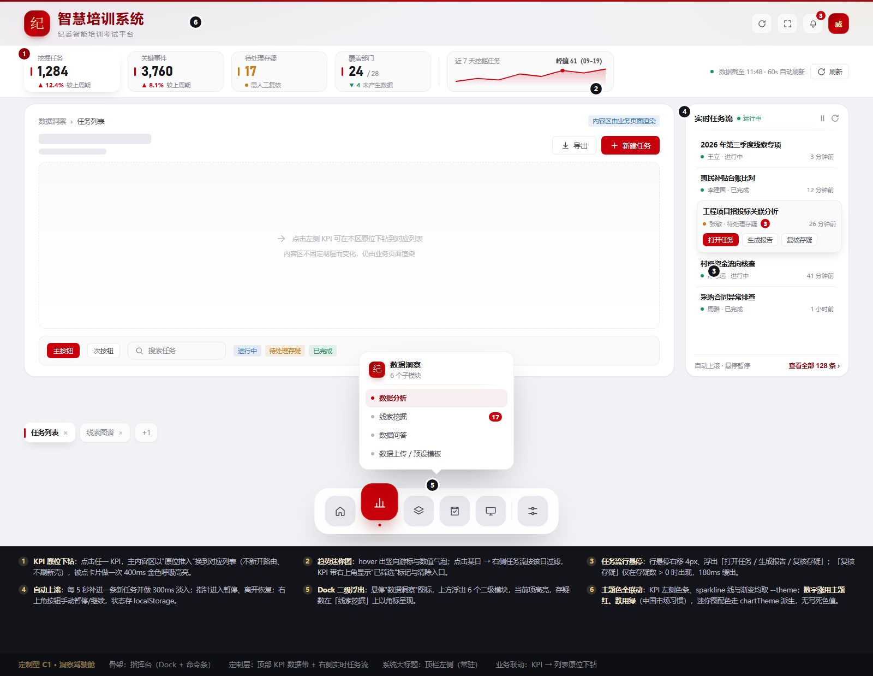Filter by 待处理存疑 status tag
The image size is (873, 676).
[x=285, y=351]
